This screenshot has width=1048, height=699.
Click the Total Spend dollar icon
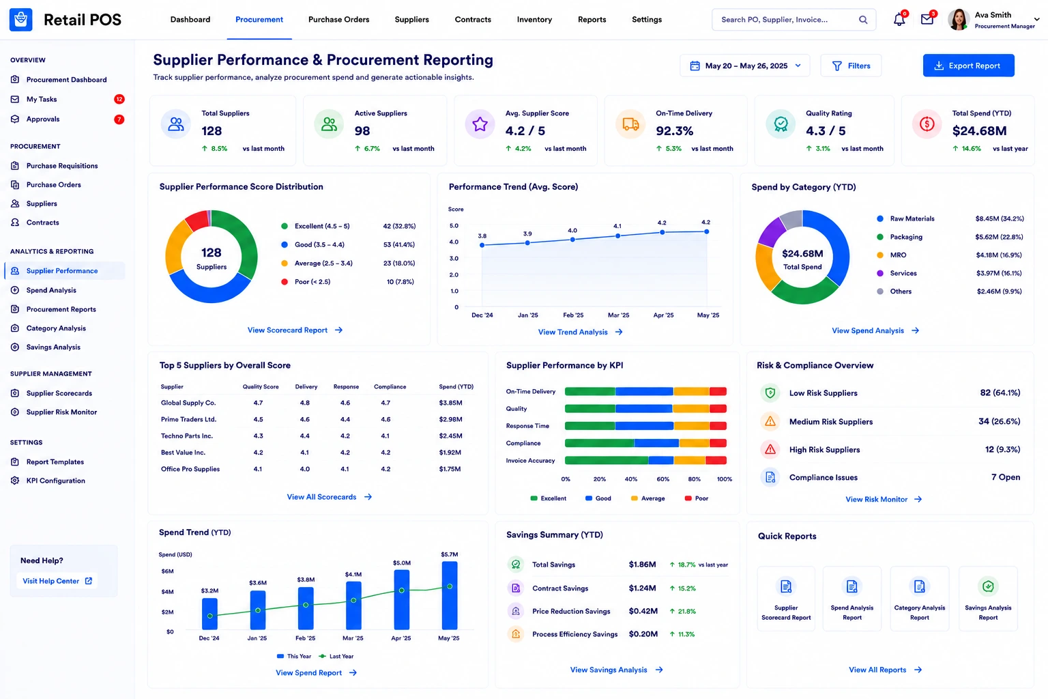[927, 124]
